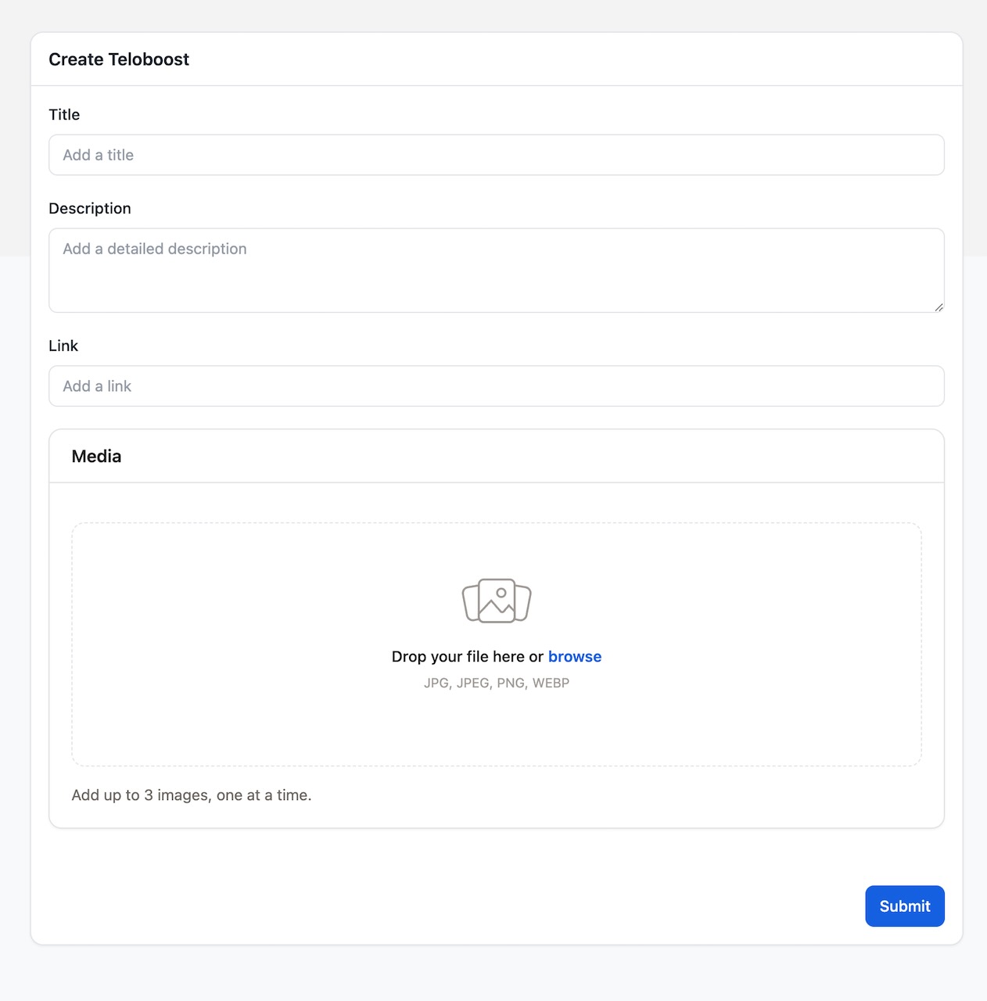This screenshot has height=1001, width=987.
Task: Focus the Title input field
Action: point(496,155)
